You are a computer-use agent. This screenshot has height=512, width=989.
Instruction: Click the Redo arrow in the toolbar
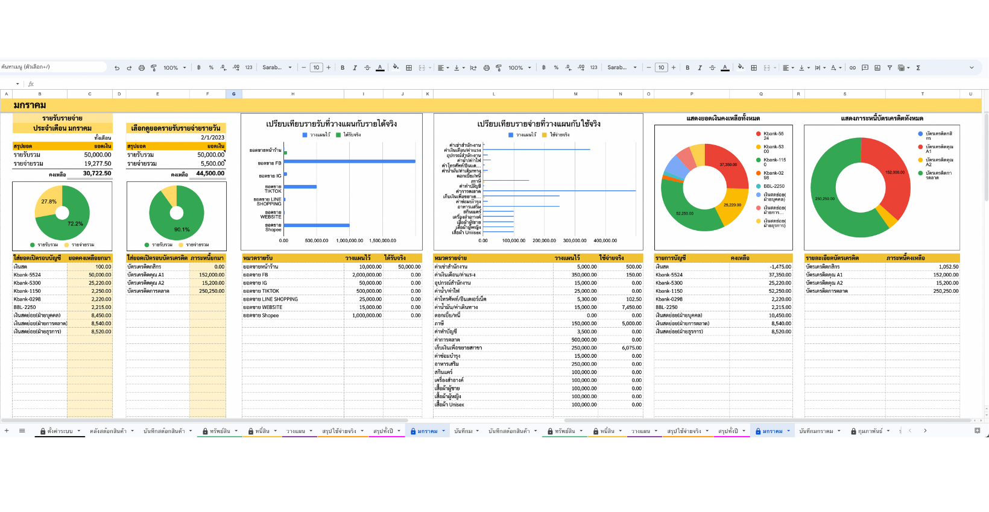129,68
